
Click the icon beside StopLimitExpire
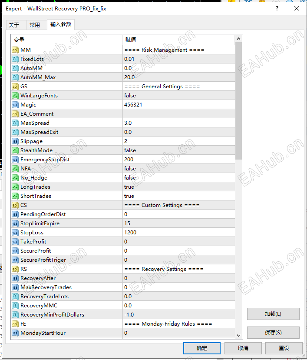[x=15, y=223]
